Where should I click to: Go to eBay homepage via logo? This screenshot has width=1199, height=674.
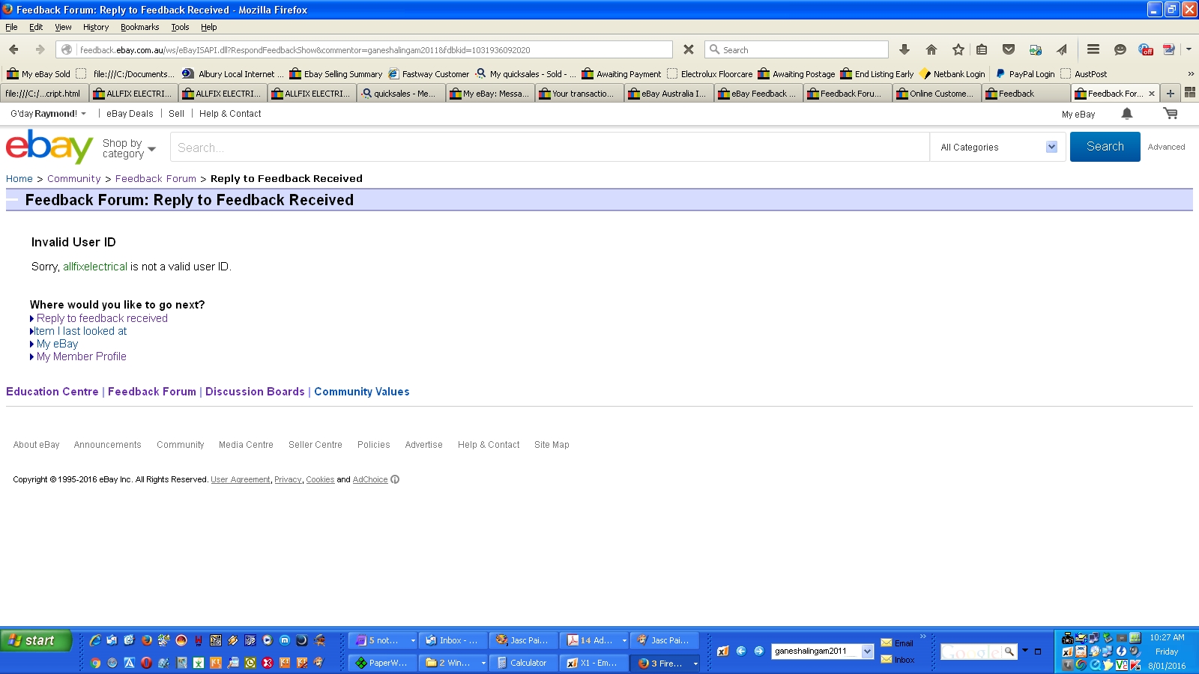[49, 146]
